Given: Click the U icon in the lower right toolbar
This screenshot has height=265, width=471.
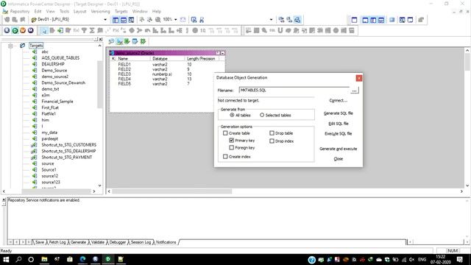Looking at the screenshot, I should coord(280,30).
